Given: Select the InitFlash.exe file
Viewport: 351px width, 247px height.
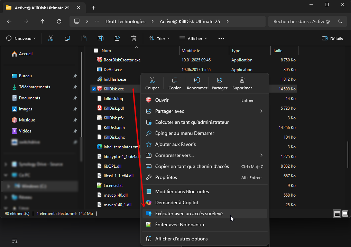Looking at the screenshot, I should [114, 79].
